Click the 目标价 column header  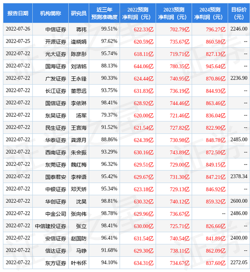(239, 13)
